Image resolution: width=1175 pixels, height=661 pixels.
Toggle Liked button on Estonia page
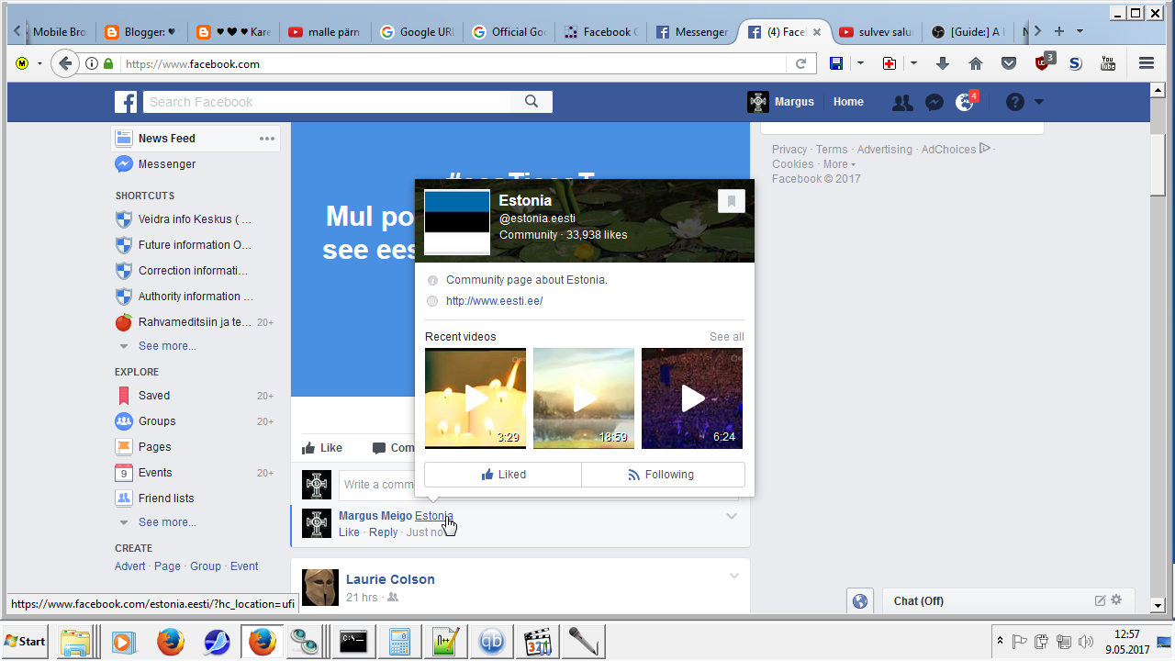[x=503, y=475]
